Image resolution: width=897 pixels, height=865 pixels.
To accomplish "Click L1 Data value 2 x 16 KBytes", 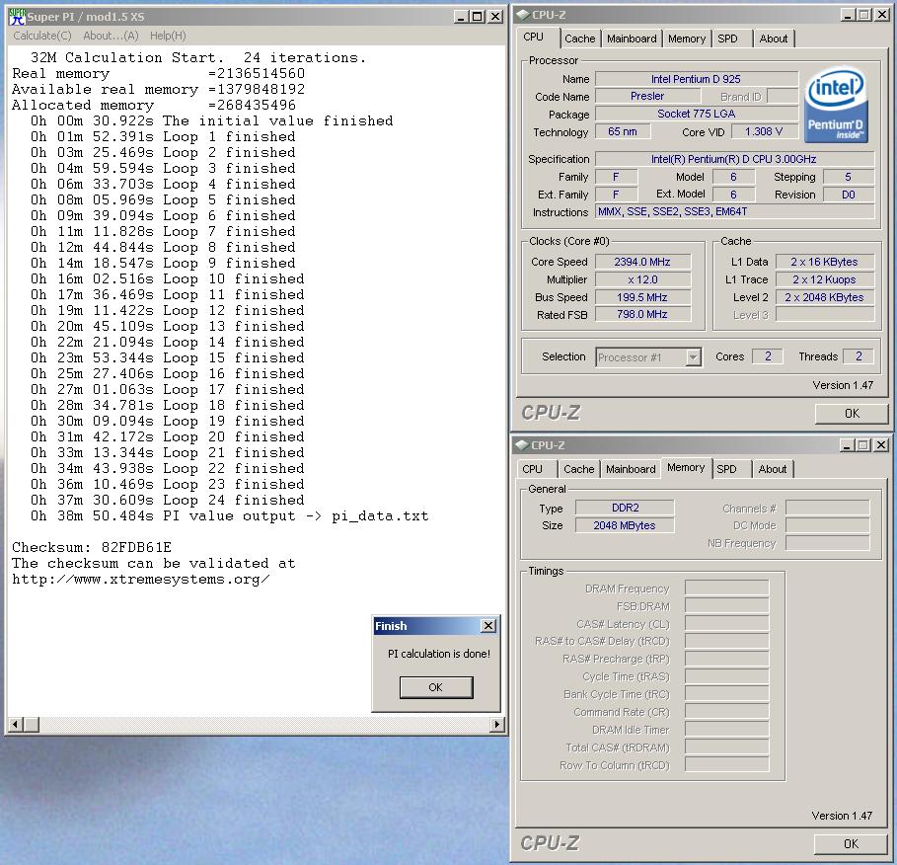I will pyautogui.click(x=824, y=262).
